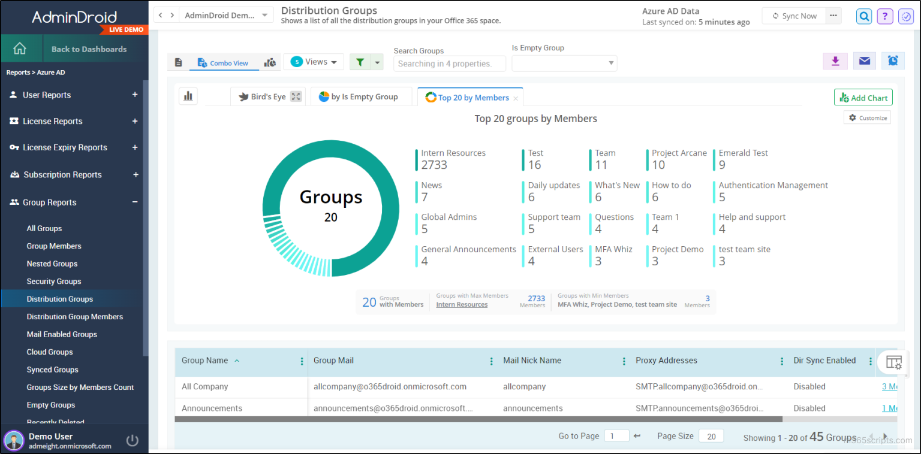Open the Intern Resources group link
921x454 pixels.
pos(461,304)
